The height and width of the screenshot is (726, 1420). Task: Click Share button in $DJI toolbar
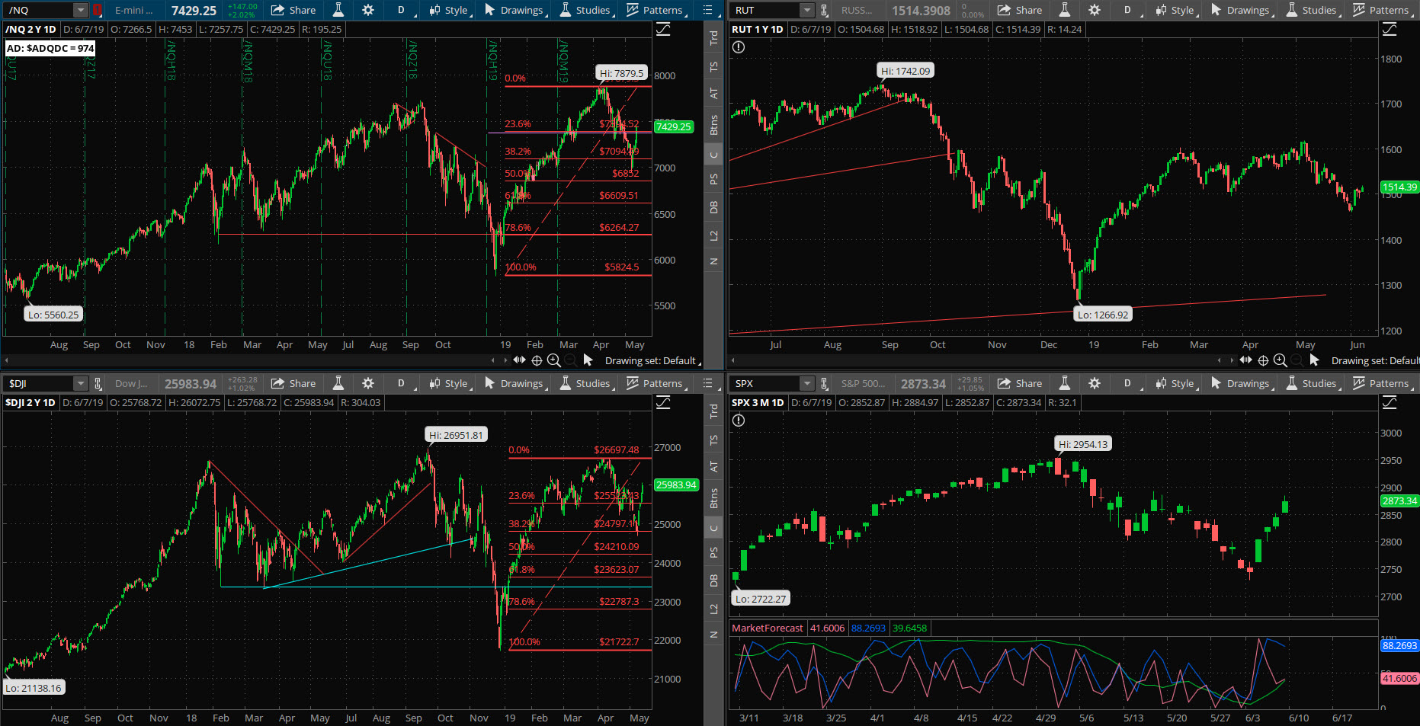pyautogui.click(x=293, y=383)
